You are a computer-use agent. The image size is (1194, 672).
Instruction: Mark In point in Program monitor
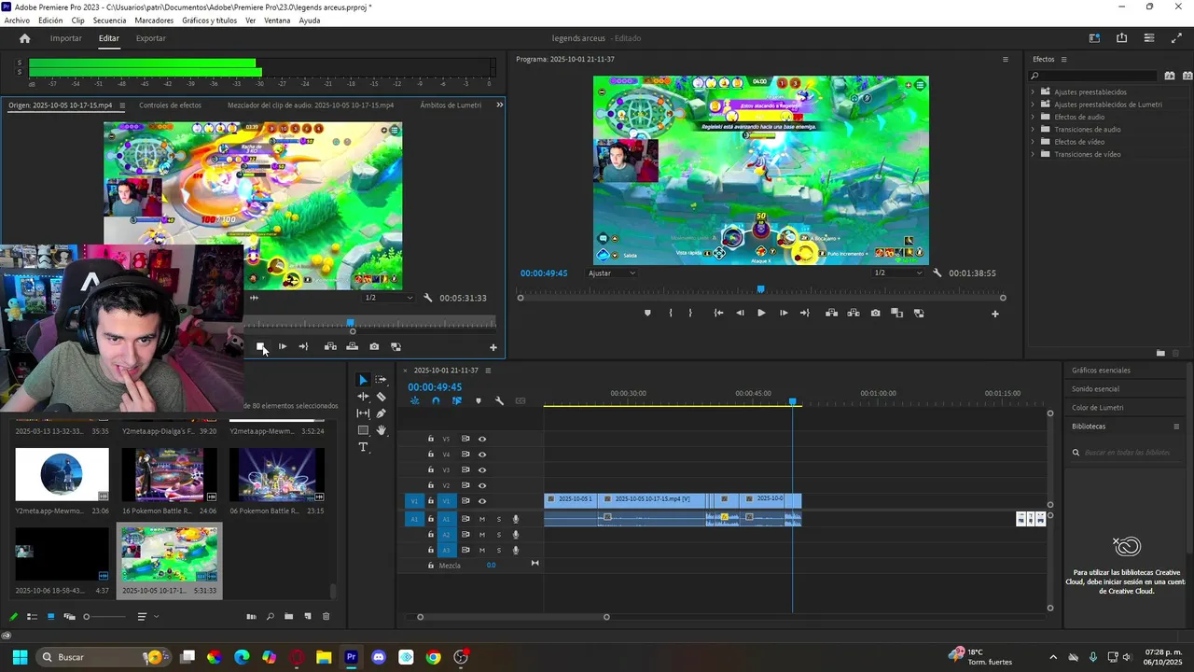[x=671, y=314]
